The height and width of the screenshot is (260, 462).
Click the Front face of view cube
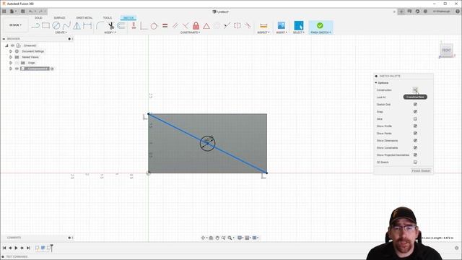point(446,51)
